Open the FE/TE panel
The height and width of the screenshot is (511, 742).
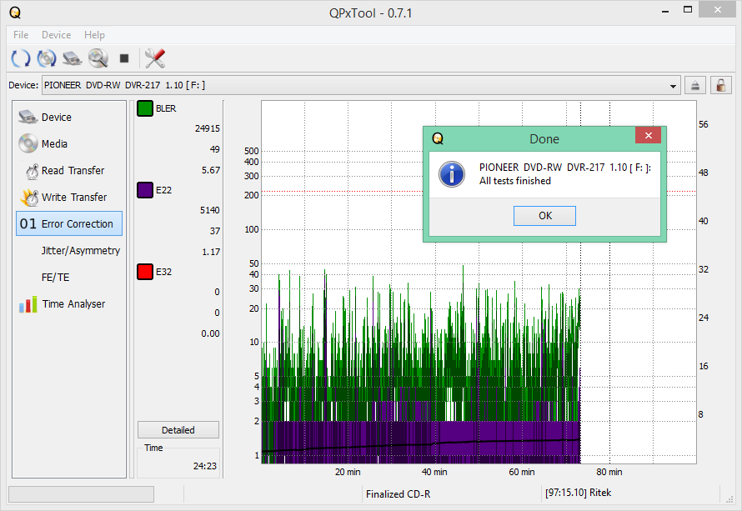click(69, 277)
